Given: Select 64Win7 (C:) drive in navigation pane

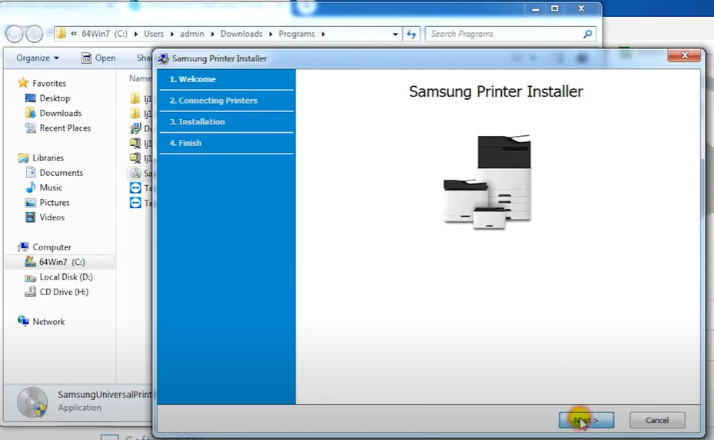Looking at the screenshot, I should coord(59,262).
